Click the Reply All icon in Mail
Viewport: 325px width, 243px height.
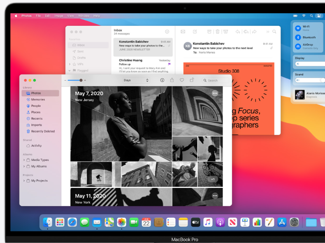[246, 32]
